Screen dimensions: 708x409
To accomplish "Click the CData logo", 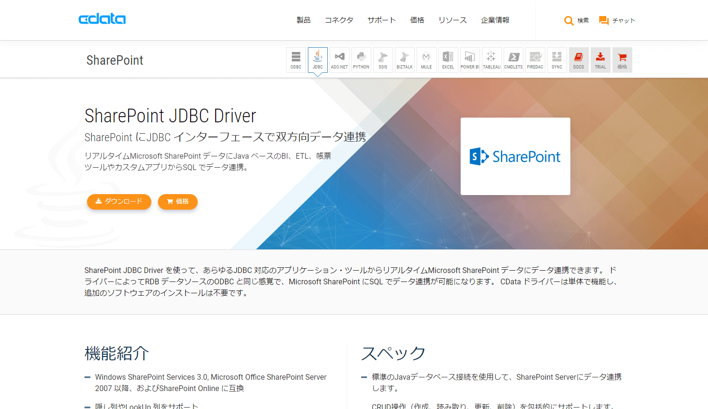I will coord(102,19).
